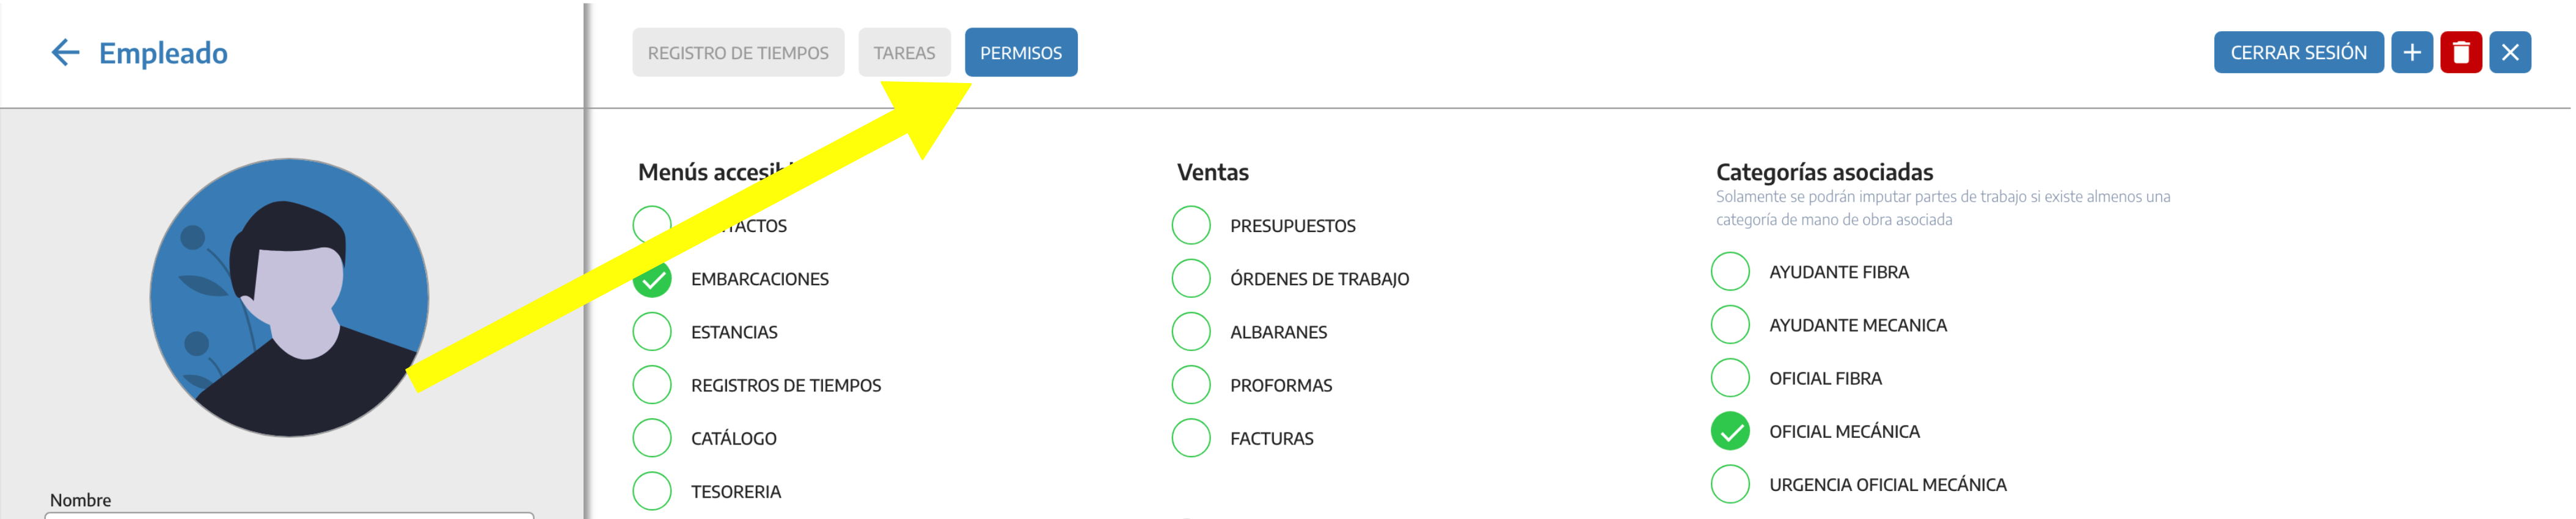Click the Nombre input field
2576x519 pixels.
tap(289, 514)
